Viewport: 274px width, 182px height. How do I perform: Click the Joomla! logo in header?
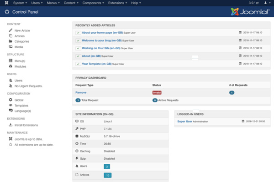pos(250,12)
